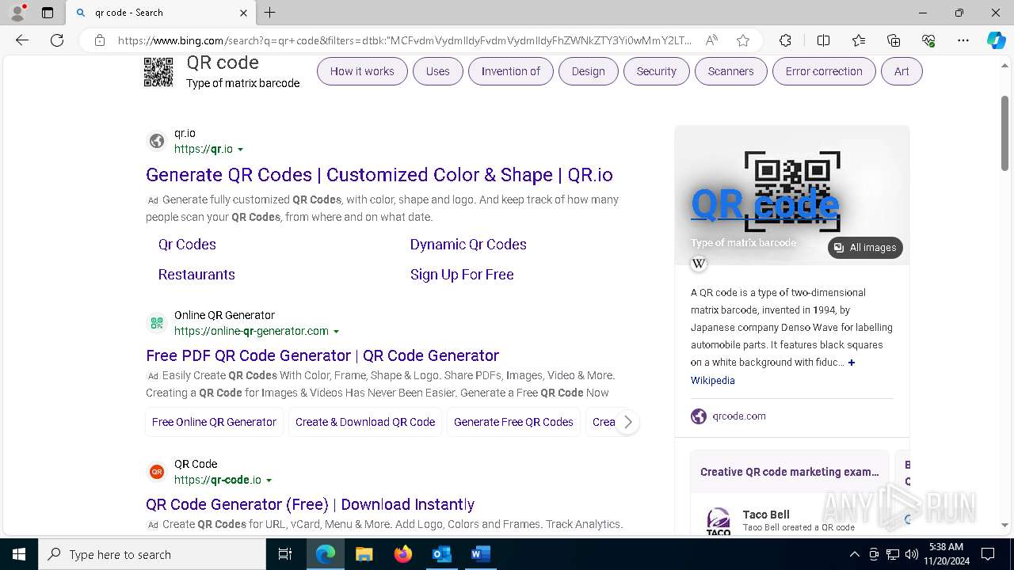Close the qr code - Search tab
The image size is (1014, 570).
[243, 13]
